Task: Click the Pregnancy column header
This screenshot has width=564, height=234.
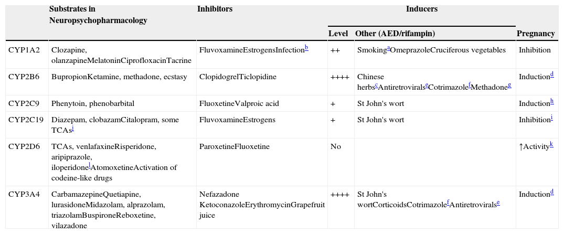Action: click(536, 34)
